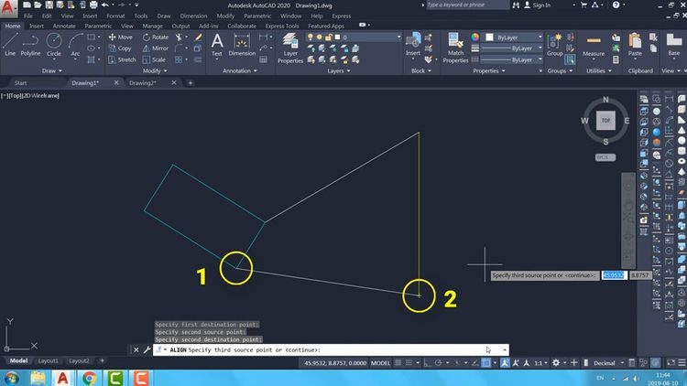
Task: Switch to the Layout1 tab
Action: coord(49,361)
